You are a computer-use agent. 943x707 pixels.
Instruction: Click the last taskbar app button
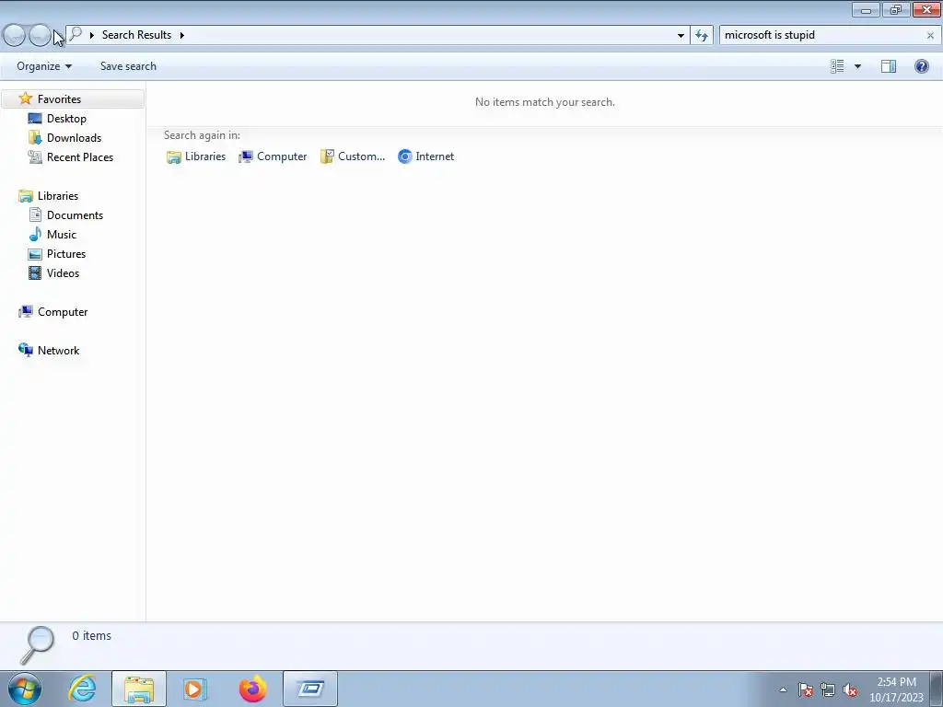point(310,689)
